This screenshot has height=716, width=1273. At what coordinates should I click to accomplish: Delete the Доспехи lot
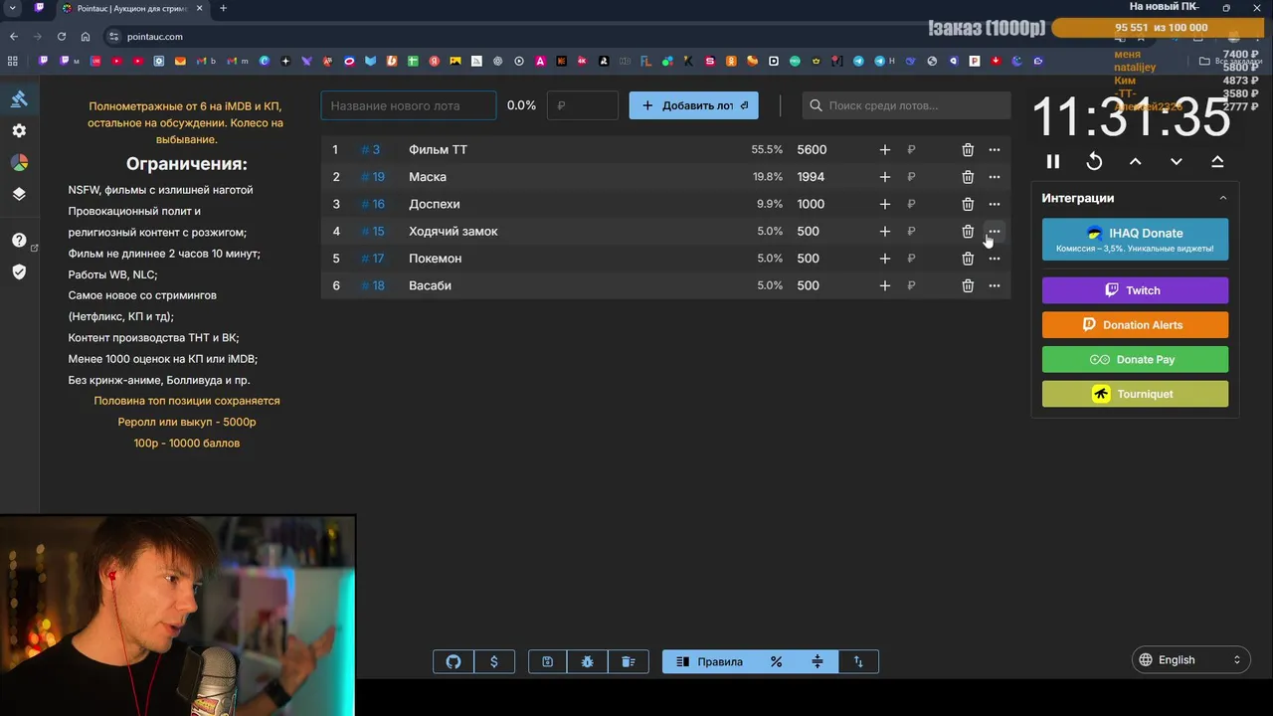(x=968, y=204)
